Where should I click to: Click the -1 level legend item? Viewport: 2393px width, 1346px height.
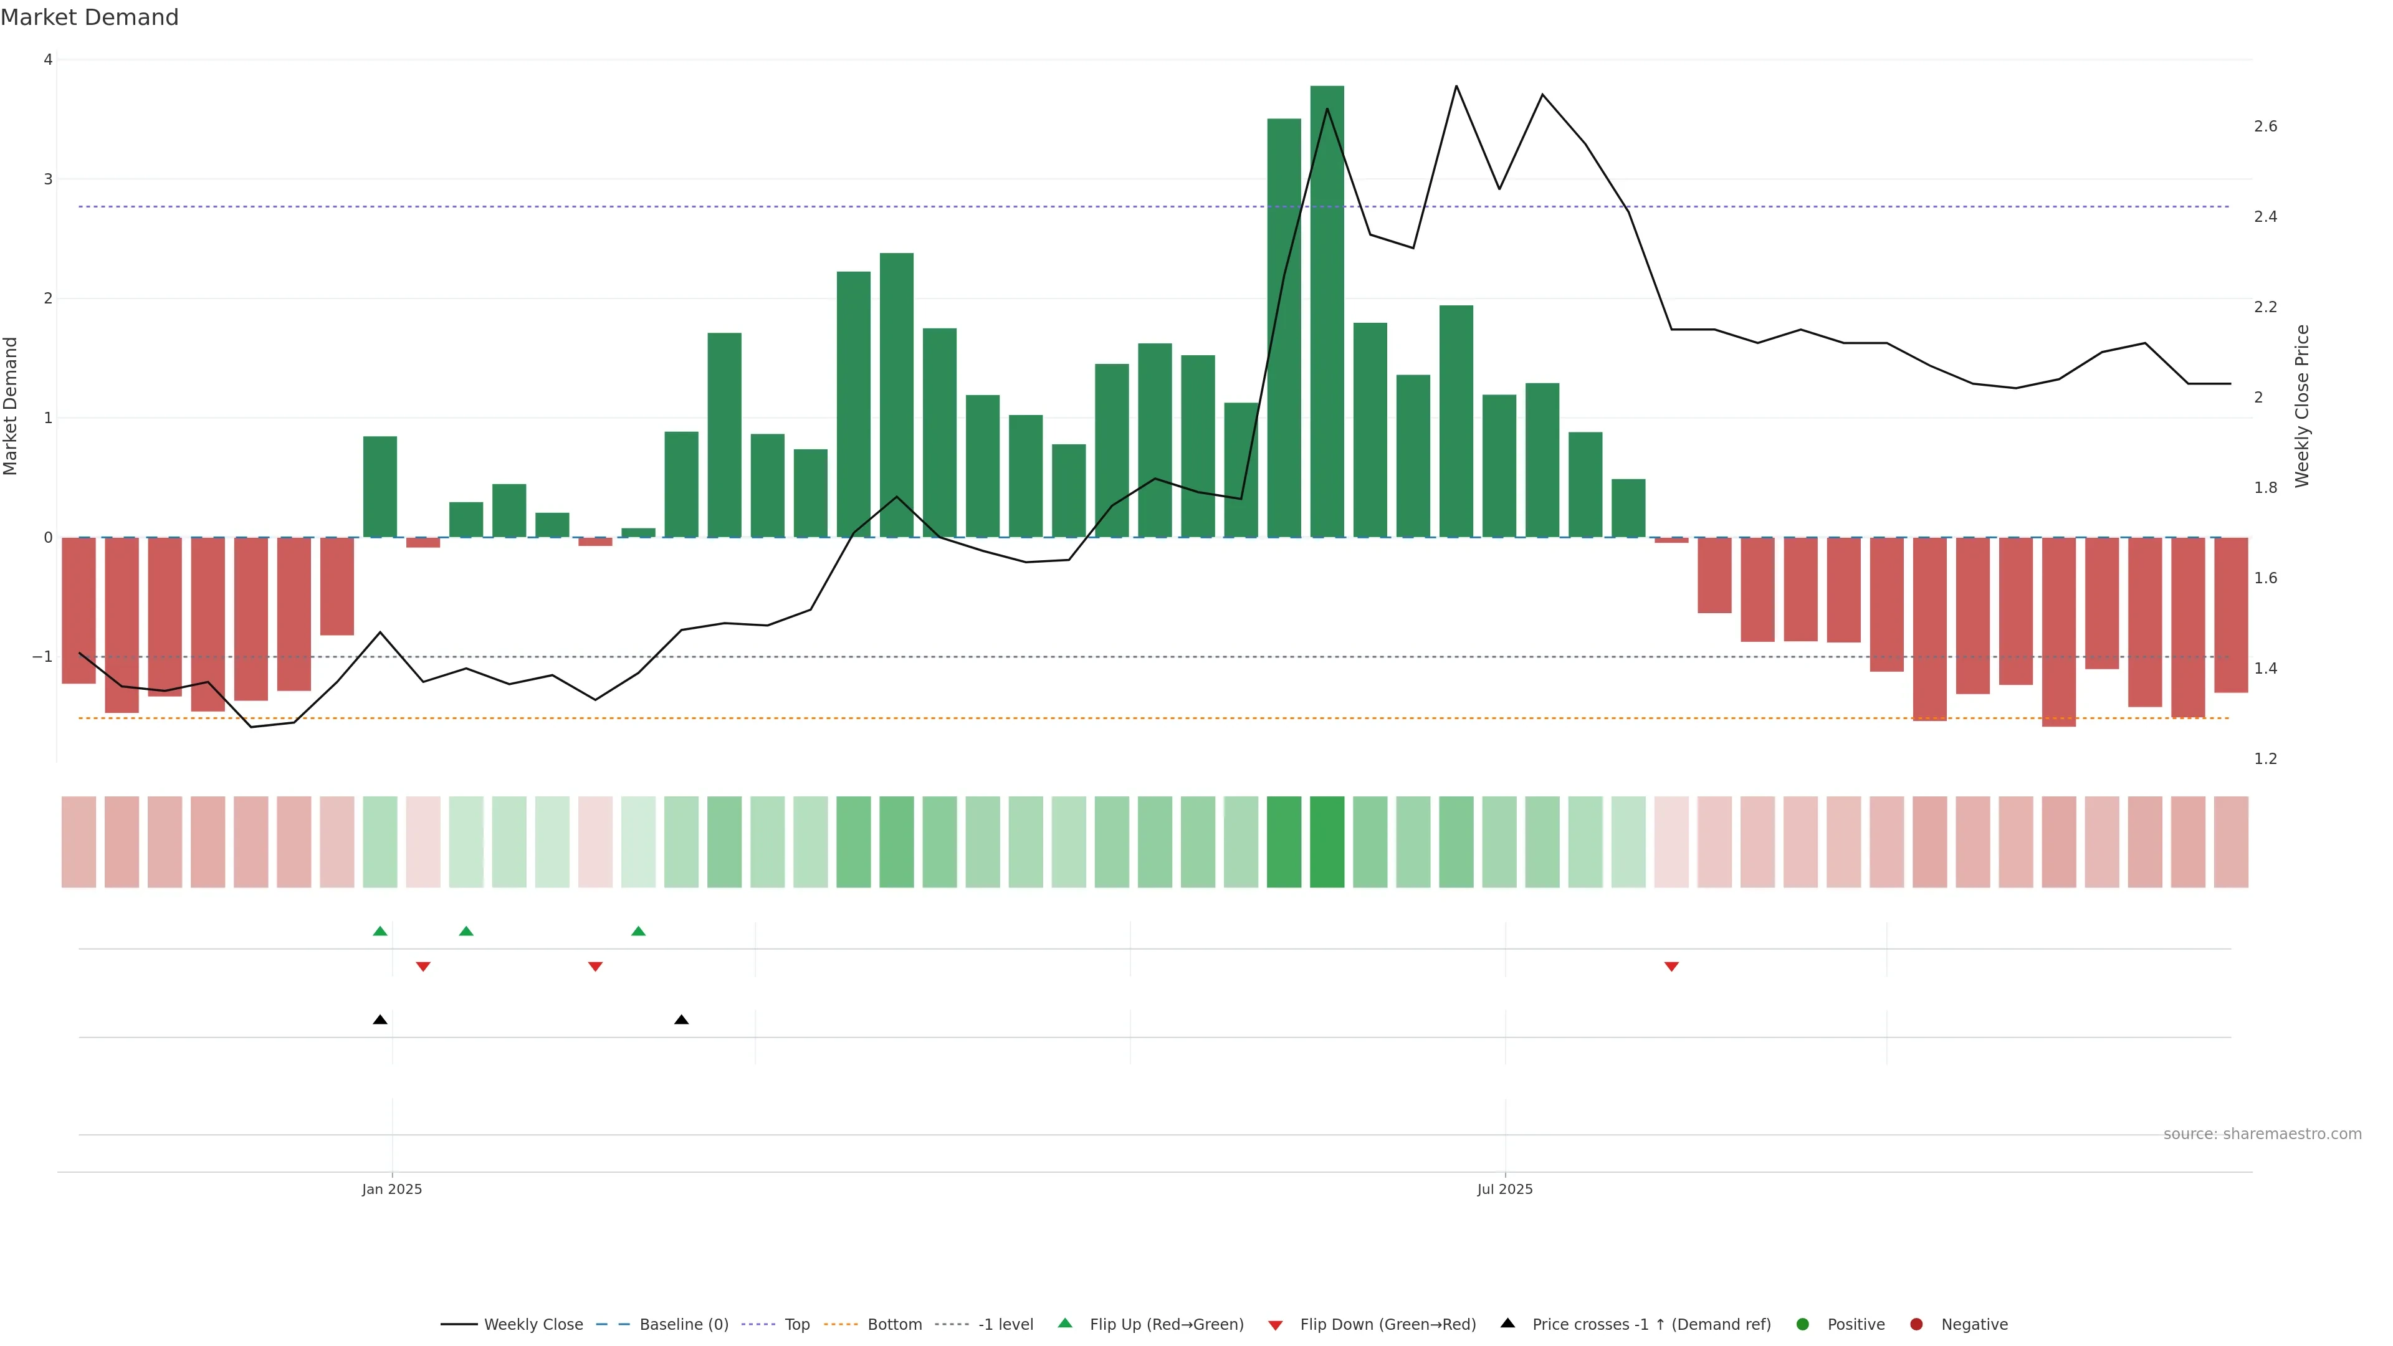[x=1005, y=1325]
